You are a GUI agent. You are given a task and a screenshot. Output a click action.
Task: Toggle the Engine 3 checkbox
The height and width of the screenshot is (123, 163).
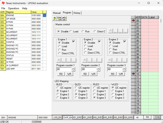[x=124, y=41]
